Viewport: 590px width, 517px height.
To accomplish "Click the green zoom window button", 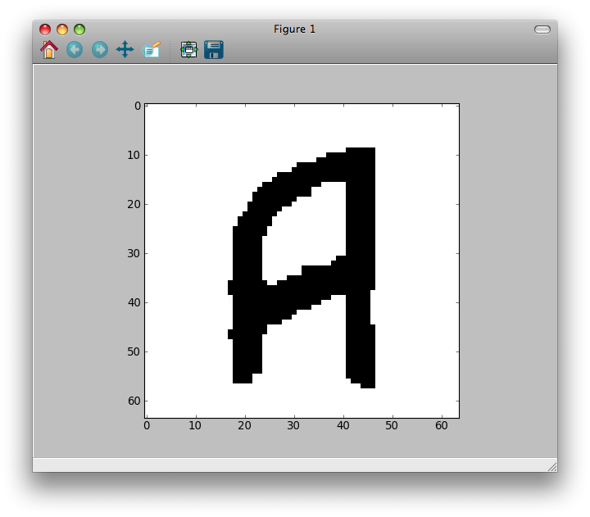I will (79, 29).
